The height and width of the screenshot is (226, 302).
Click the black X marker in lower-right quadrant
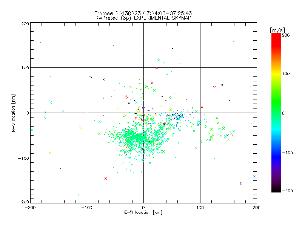(241, 183)
